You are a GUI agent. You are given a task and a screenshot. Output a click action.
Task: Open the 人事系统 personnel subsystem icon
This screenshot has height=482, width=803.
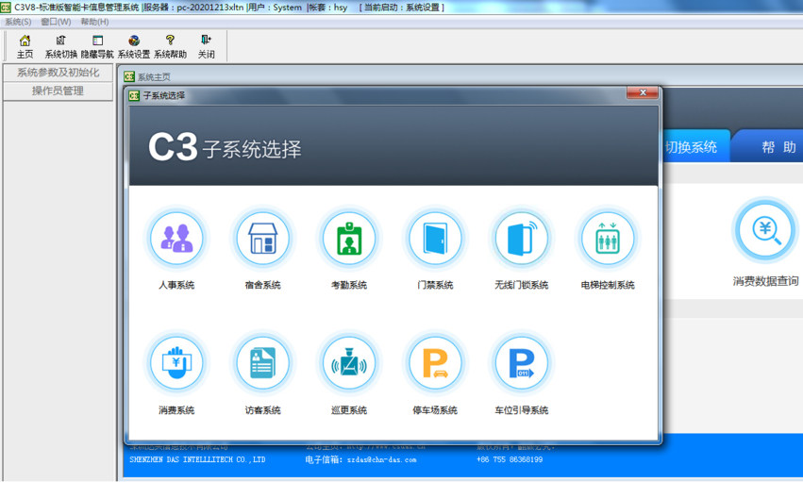(176, 239)
